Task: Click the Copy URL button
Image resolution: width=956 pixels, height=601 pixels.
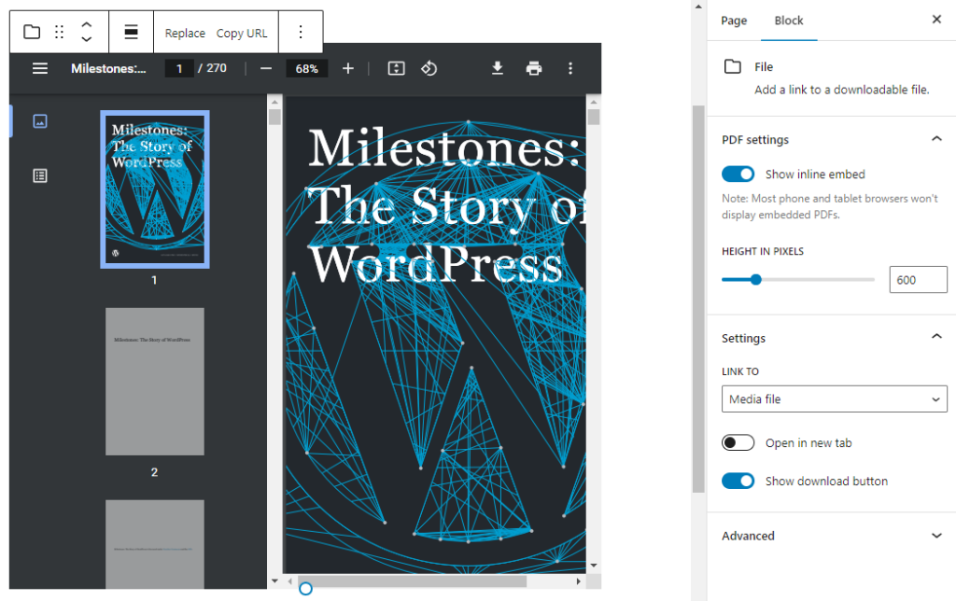Action: [242, 34]
